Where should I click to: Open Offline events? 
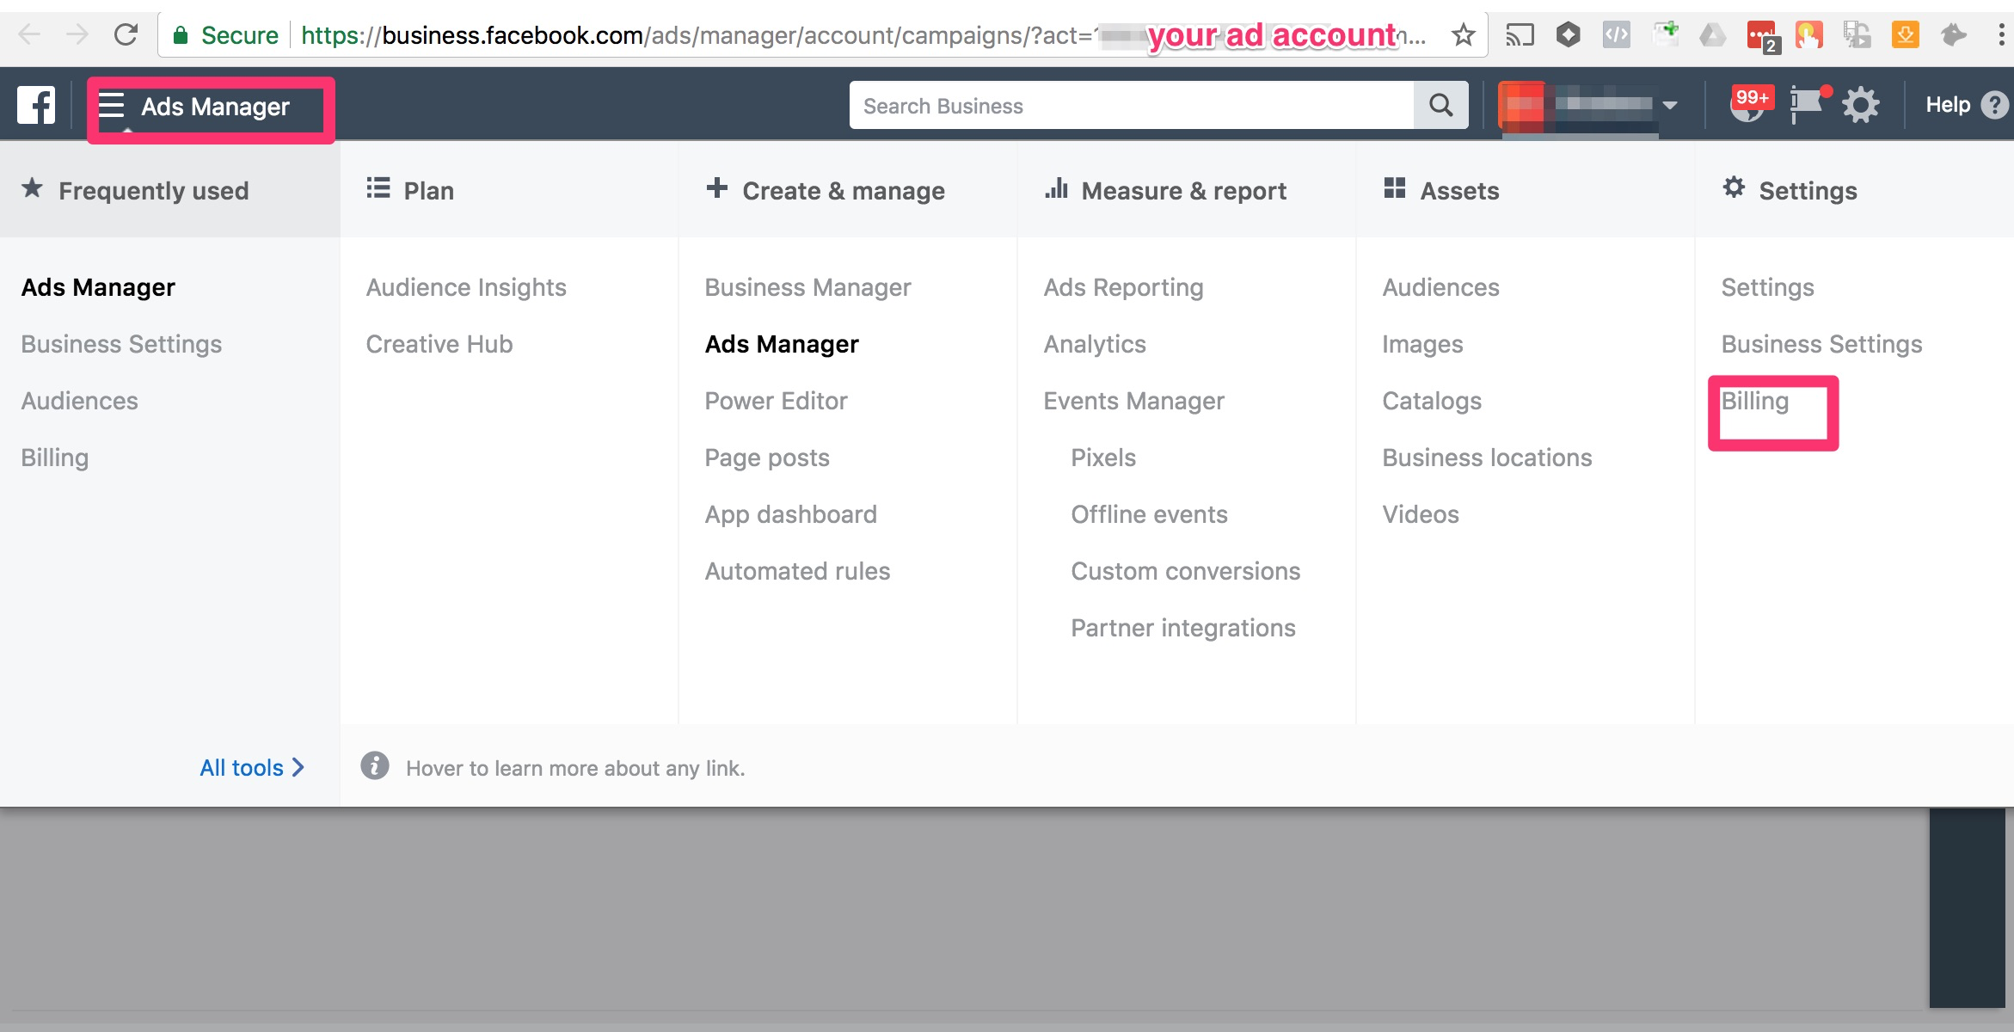coord(1149,514)
